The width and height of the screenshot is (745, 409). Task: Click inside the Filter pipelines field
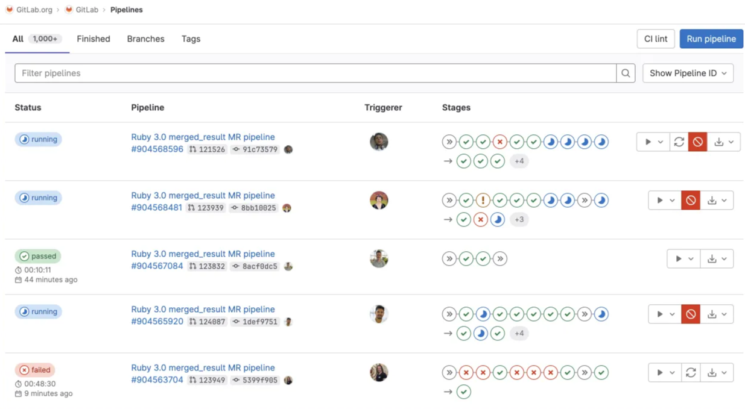(241, 73)
